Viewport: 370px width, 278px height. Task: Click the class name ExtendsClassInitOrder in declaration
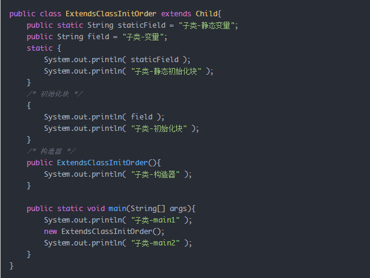point(111,14)
